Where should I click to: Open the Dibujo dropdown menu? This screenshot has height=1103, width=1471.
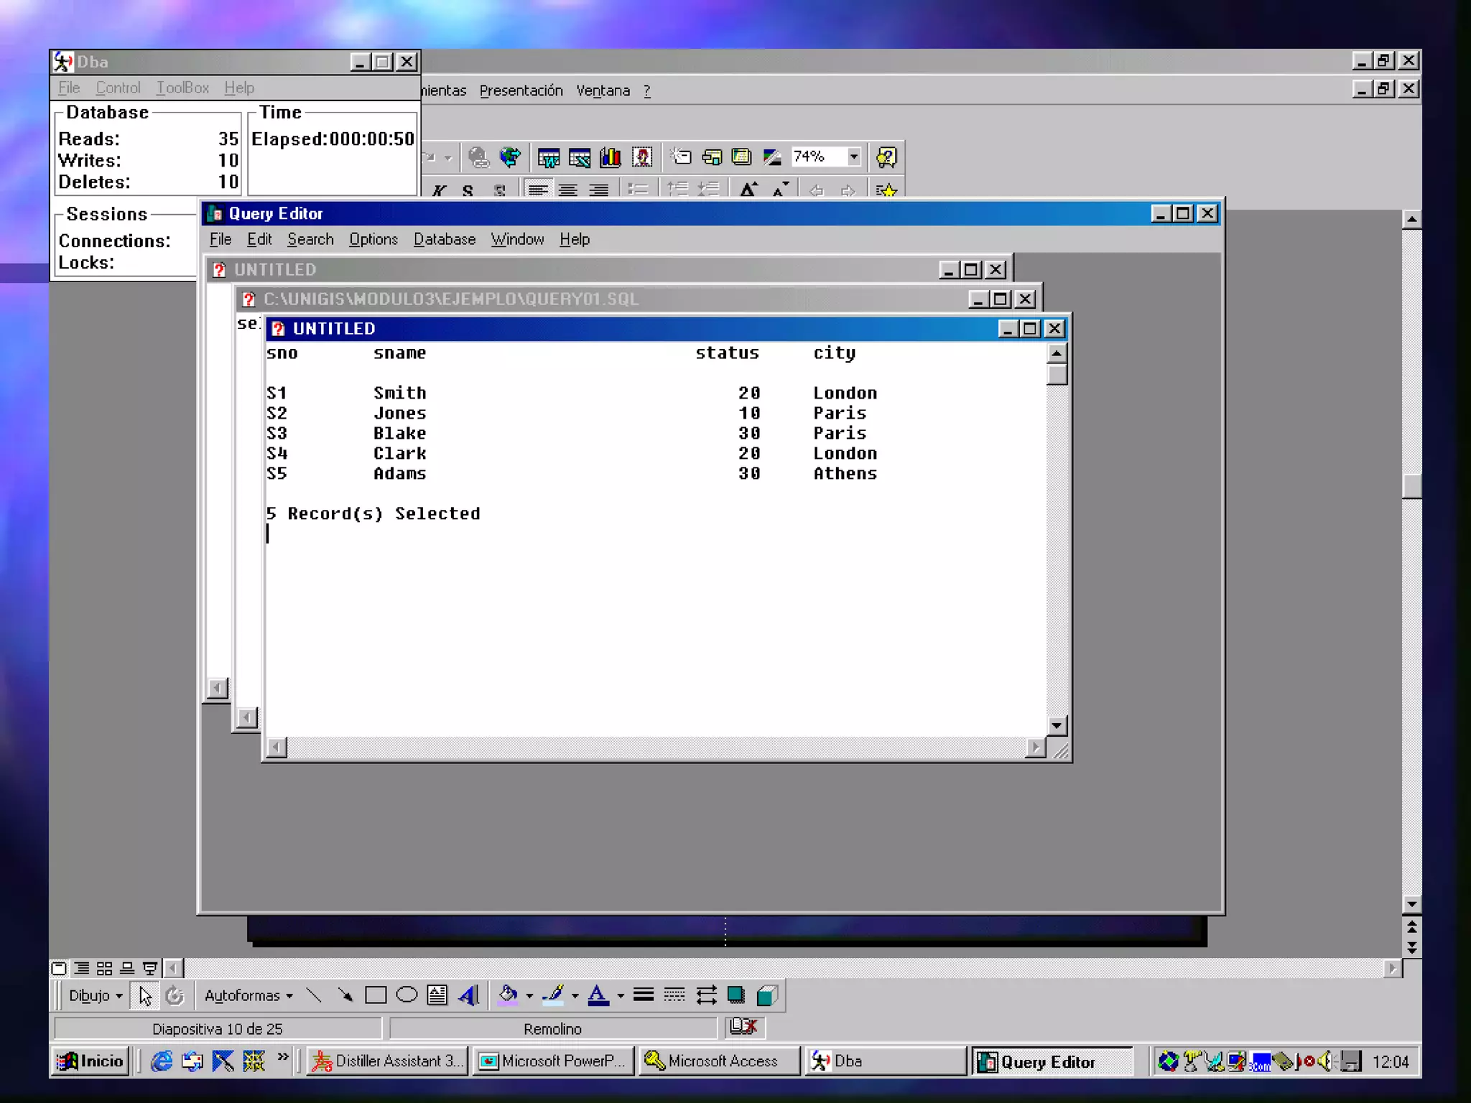pyautogui.click(x=95, y=995)
